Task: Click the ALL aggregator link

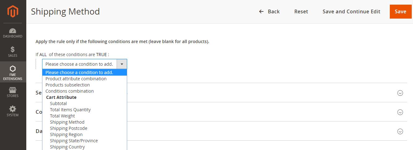Action: pos(43,55)
